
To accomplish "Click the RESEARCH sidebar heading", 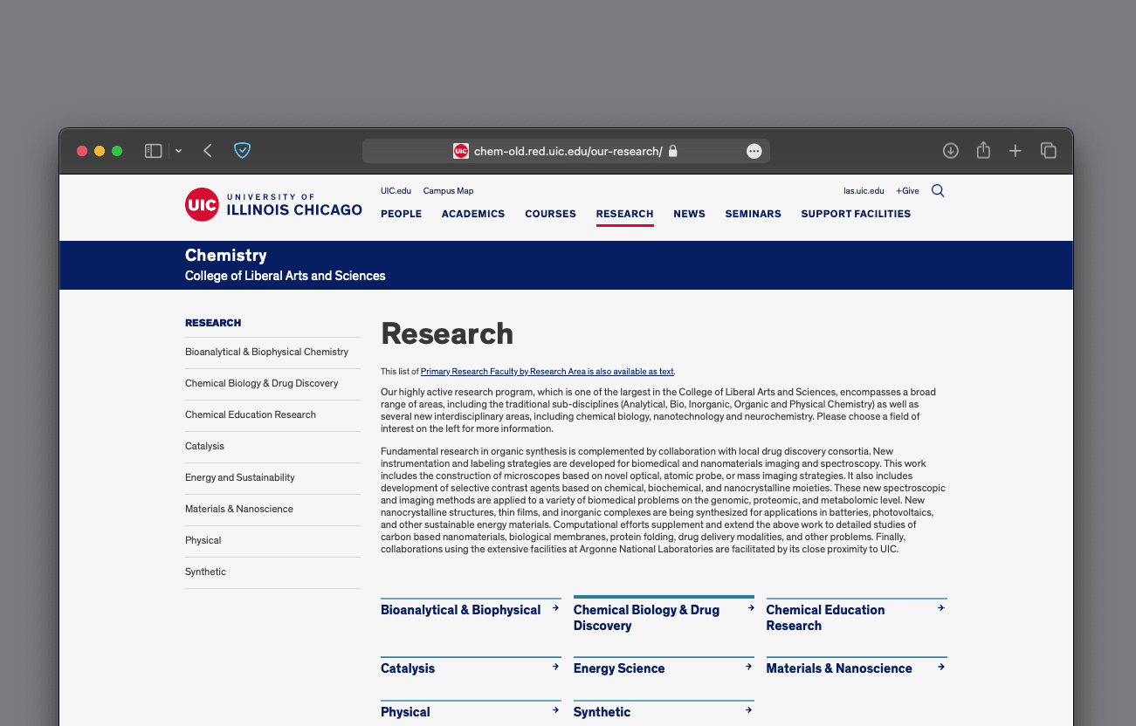I will pyautogui.click(x=213, y=323).
